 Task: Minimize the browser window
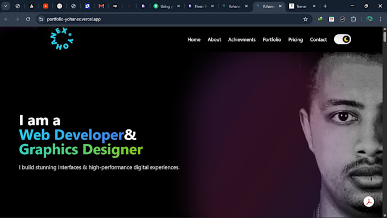tap(352, 6)
